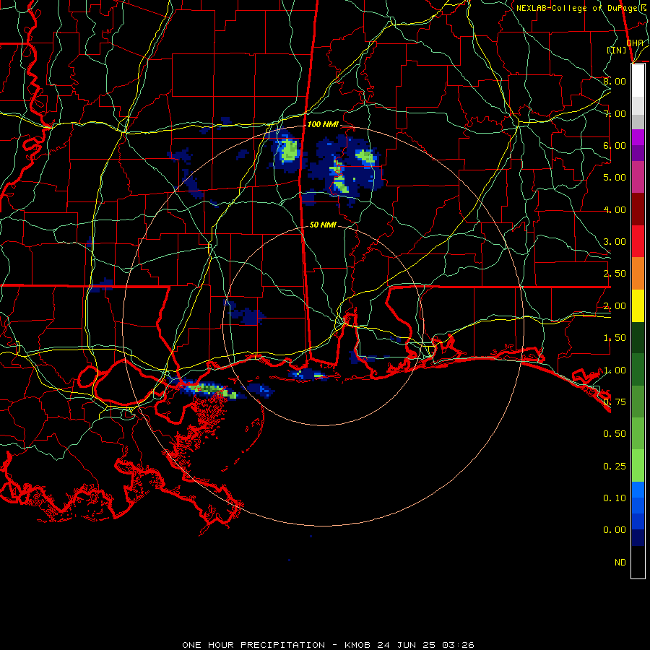Click the 8.00 legend value
The height and width of the screenshot is (650, 650).
(x=615, y=81)
